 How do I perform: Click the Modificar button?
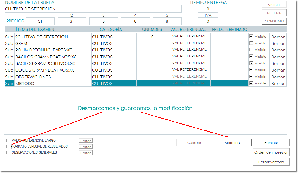coord(233,143)
